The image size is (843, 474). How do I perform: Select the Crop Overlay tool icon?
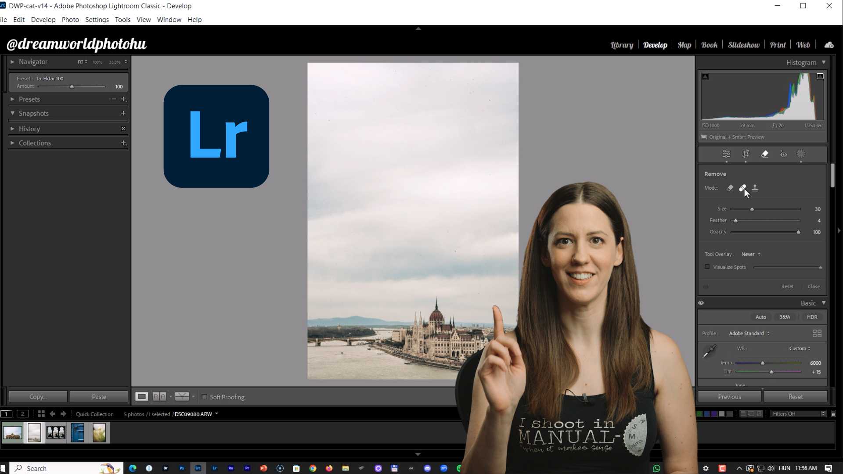pyautogui.click(x=746, y=154)
